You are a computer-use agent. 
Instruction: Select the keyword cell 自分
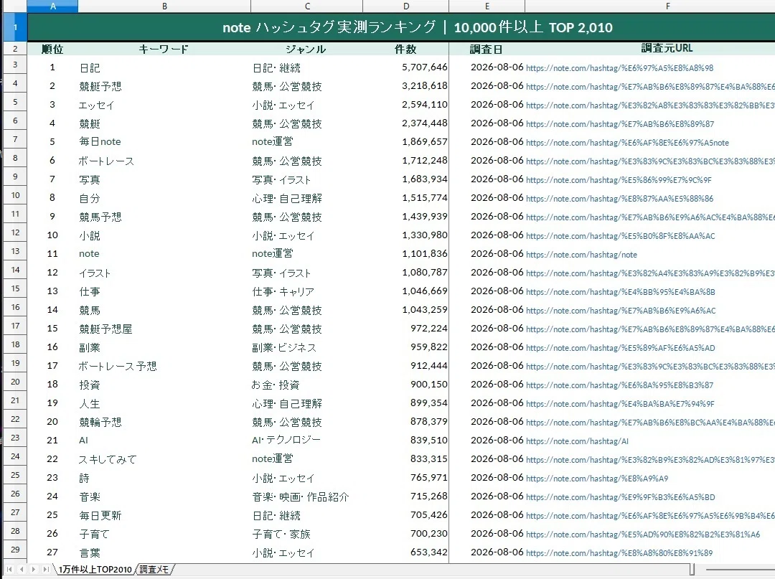[x=90, y=198]
